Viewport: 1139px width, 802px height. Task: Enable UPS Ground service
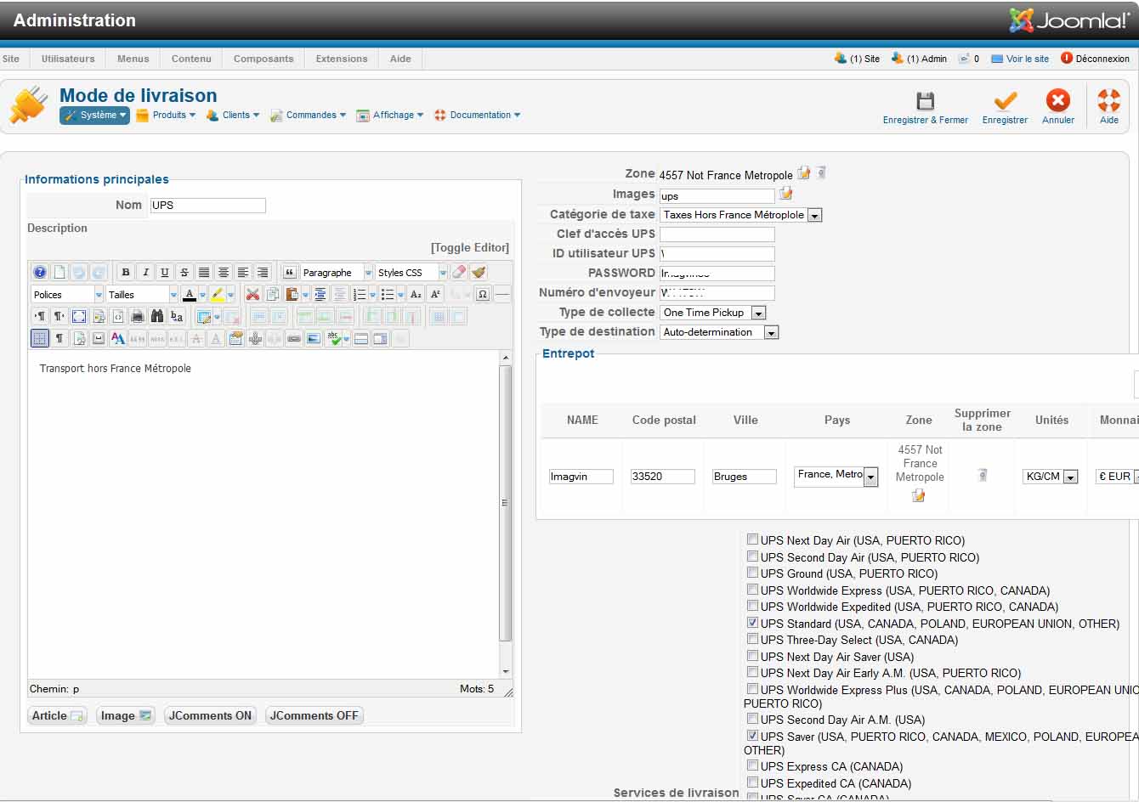point(752,573)
